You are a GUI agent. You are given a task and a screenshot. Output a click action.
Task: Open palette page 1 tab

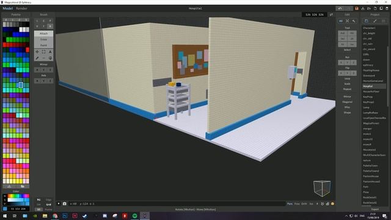pyautogui.click(x=12, y=20)
